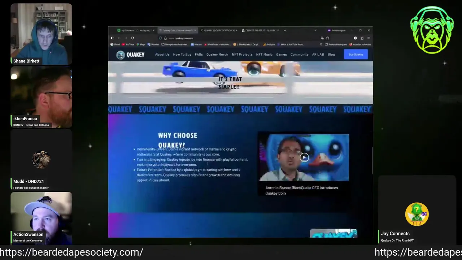Open FAQs in site navigation
This screenshot has width=462, height=260.
199,55
